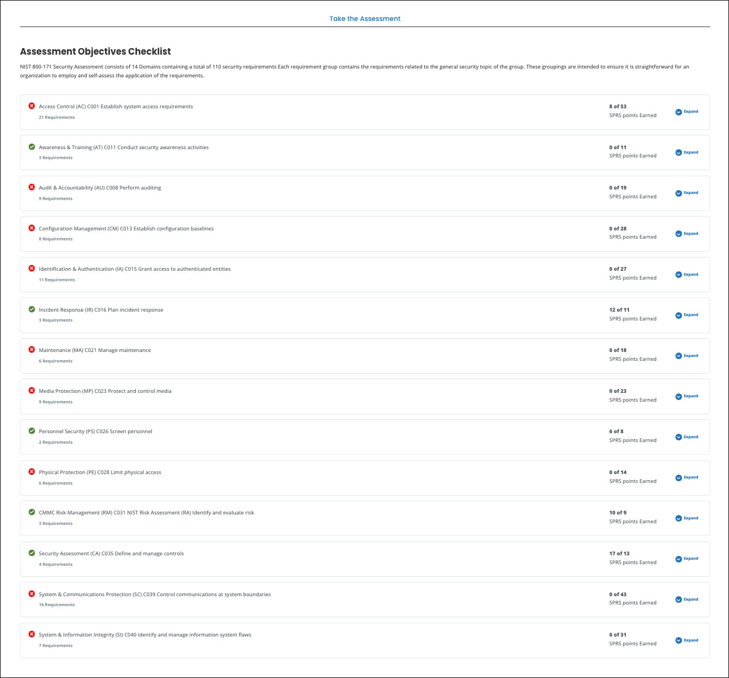Click the red X icon for System & Information Integrity
This screenshot has width=729, height=678.
31,634
